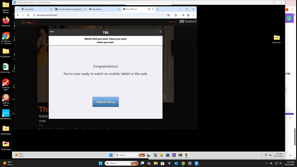Open the TBS hamburger menu

click(x=23, y=22)
